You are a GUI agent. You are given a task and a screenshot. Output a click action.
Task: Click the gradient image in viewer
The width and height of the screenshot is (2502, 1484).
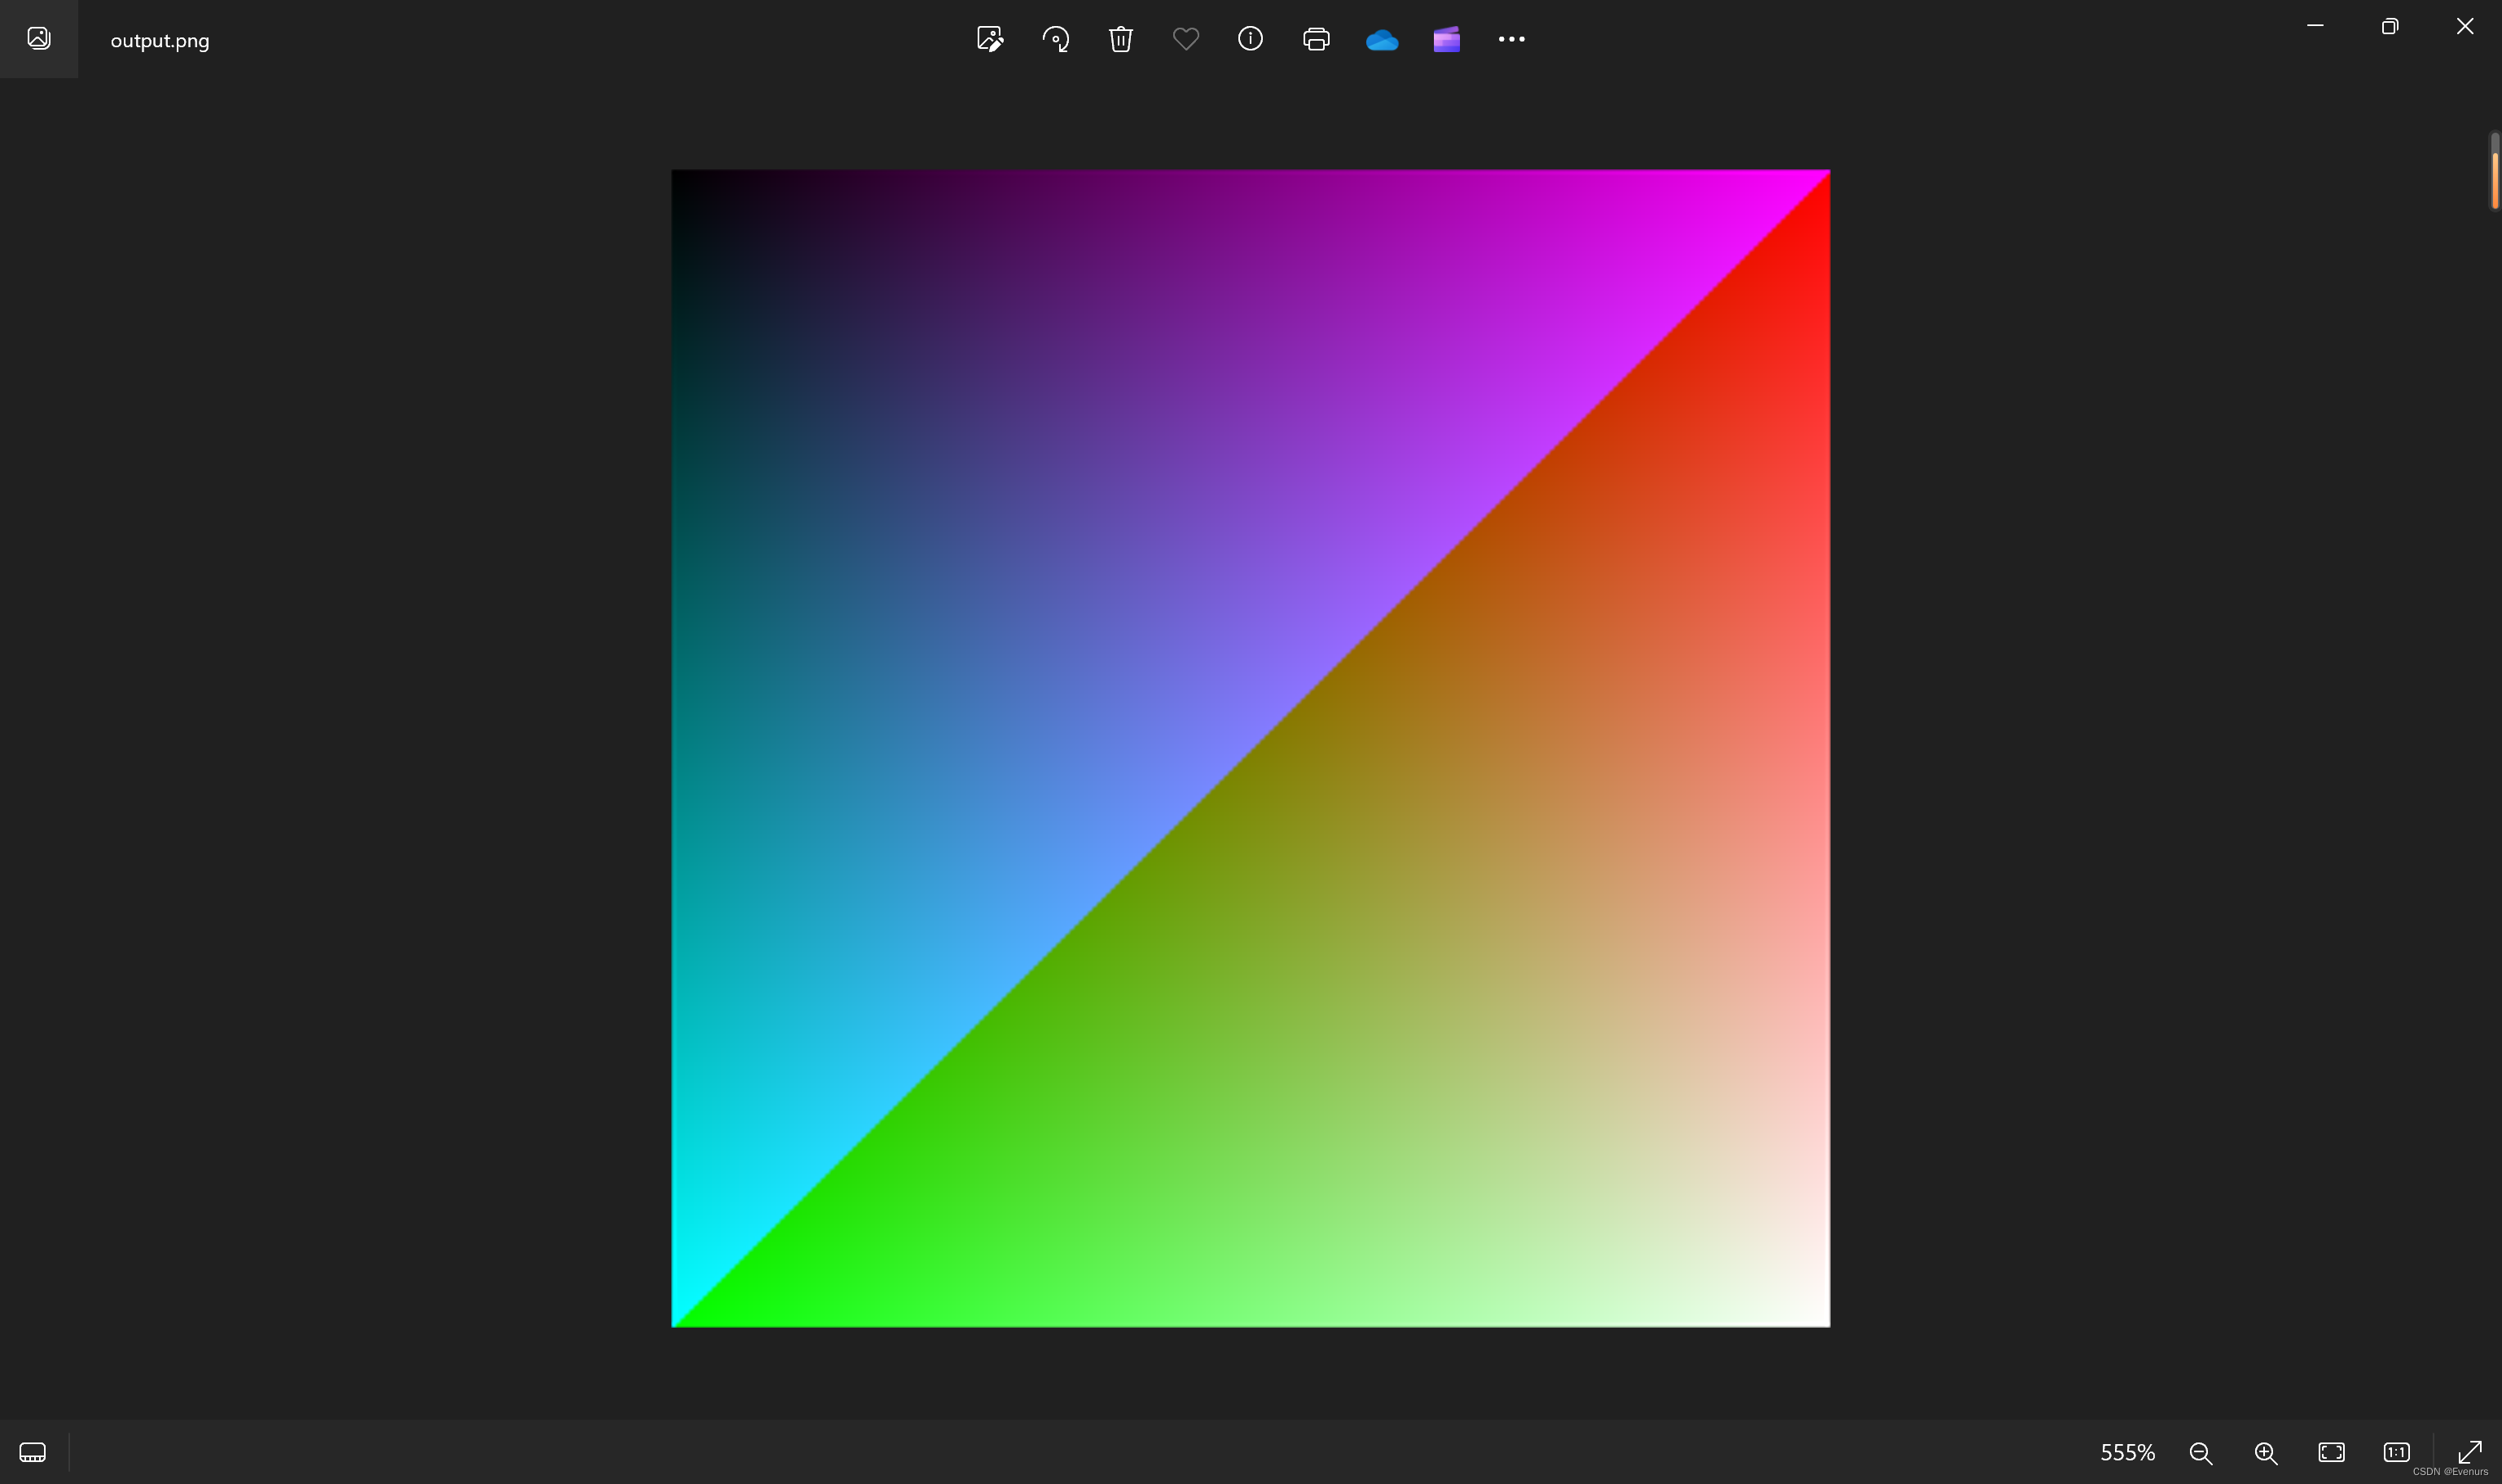click(1250, 748)
